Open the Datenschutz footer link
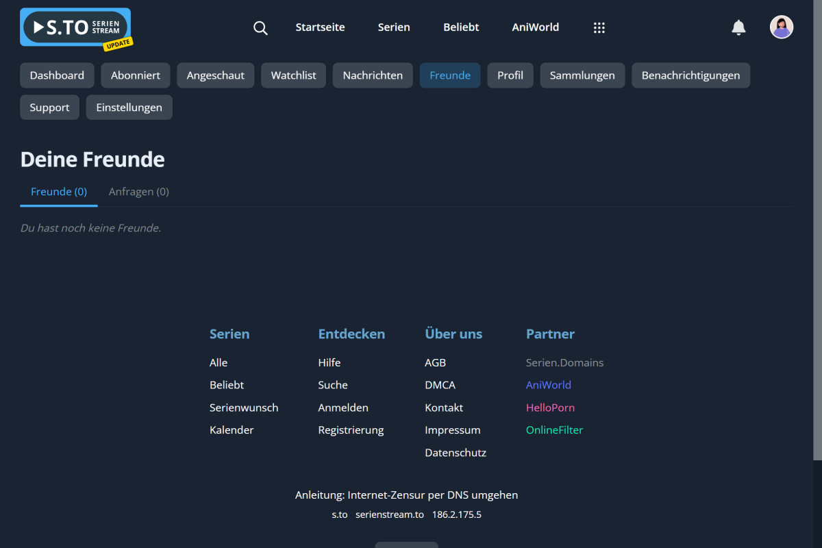This screenshot has width=822, height=548. click(456, 453)
